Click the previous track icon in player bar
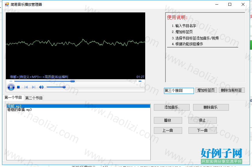 [x=26, y=87]
